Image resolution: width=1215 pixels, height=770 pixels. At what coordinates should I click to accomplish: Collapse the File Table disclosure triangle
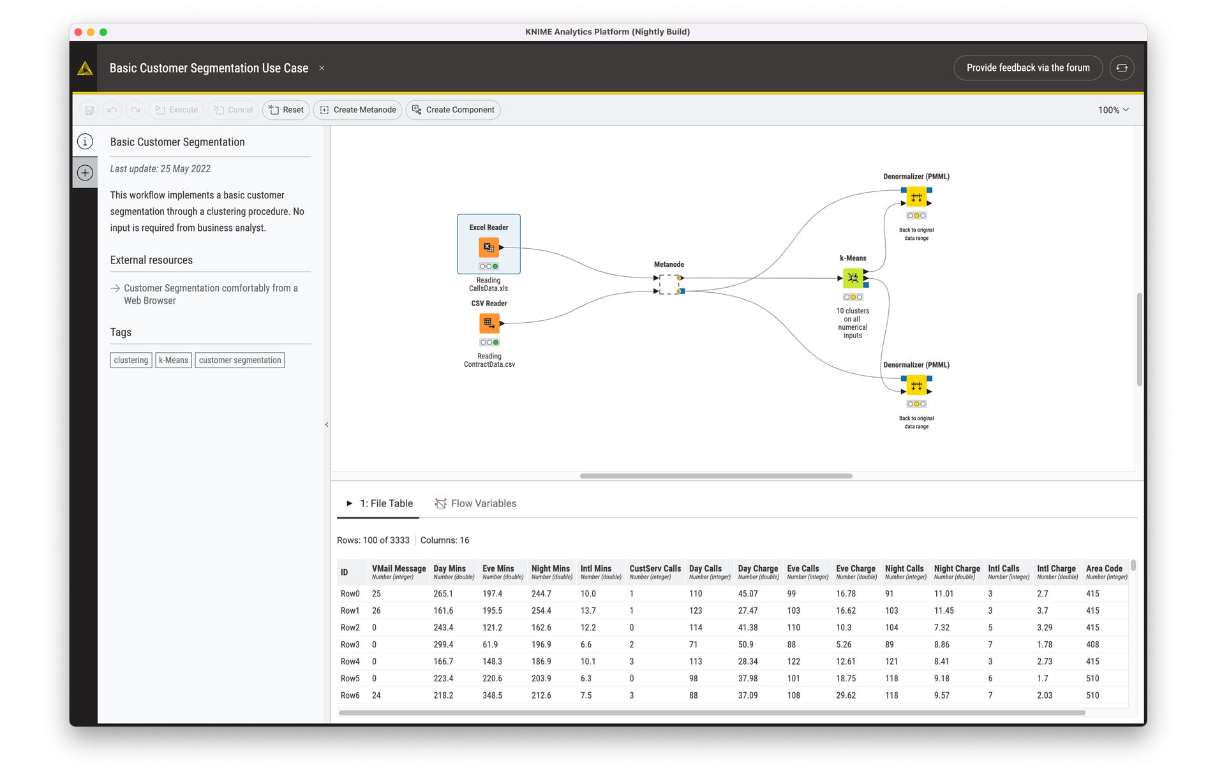350,503
